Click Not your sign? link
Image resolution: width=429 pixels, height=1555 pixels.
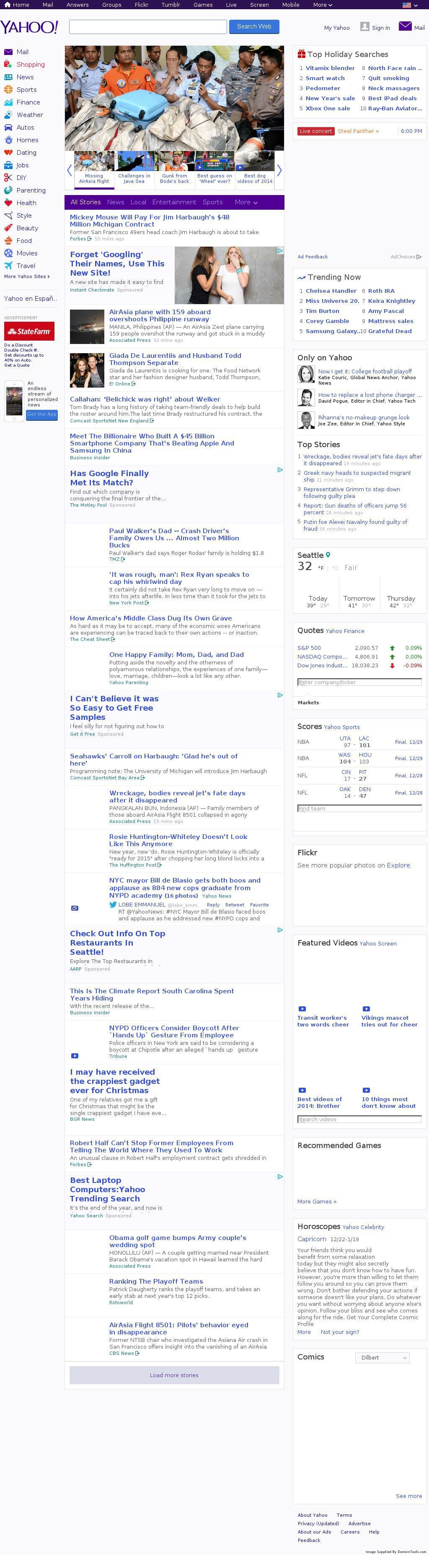tap(340, 1332)
